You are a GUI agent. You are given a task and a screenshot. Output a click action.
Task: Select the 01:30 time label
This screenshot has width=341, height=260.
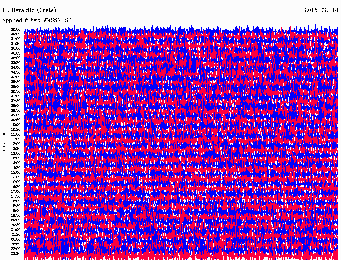[15, 44]
